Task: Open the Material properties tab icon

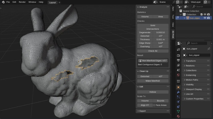Action: coord(178,116)
